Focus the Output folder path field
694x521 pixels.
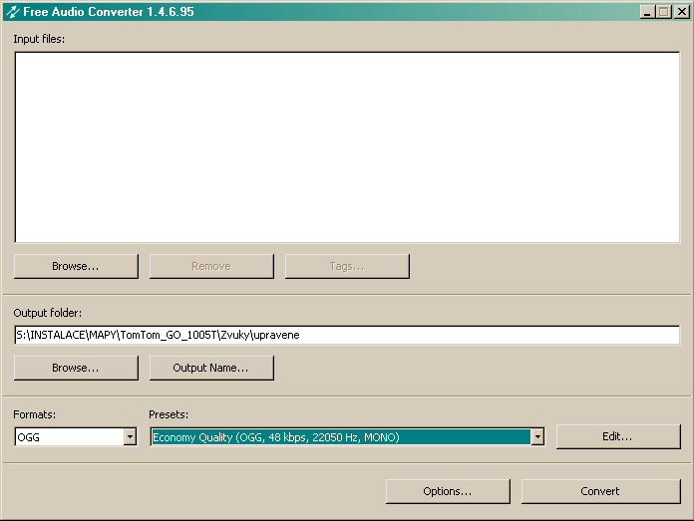[346, 335]
